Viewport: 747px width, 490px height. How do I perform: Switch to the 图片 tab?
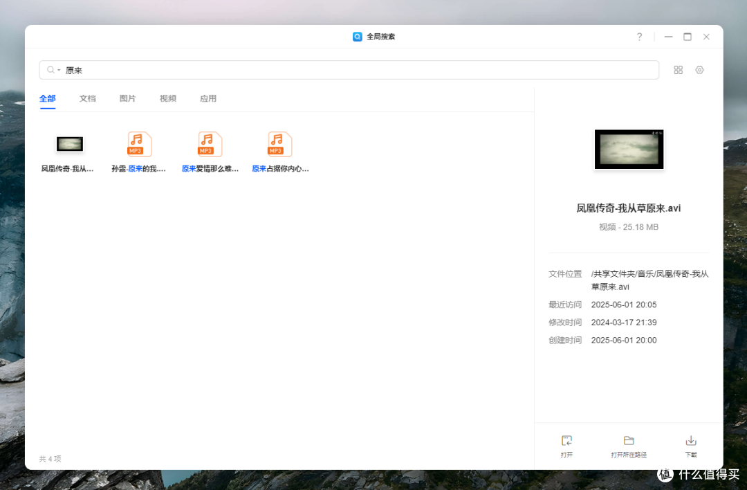[x=128, y=99]
